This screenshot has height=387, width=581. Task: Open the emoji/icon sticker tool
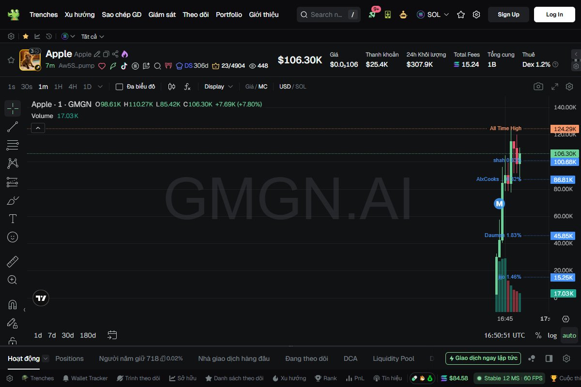tap(13, 237)
